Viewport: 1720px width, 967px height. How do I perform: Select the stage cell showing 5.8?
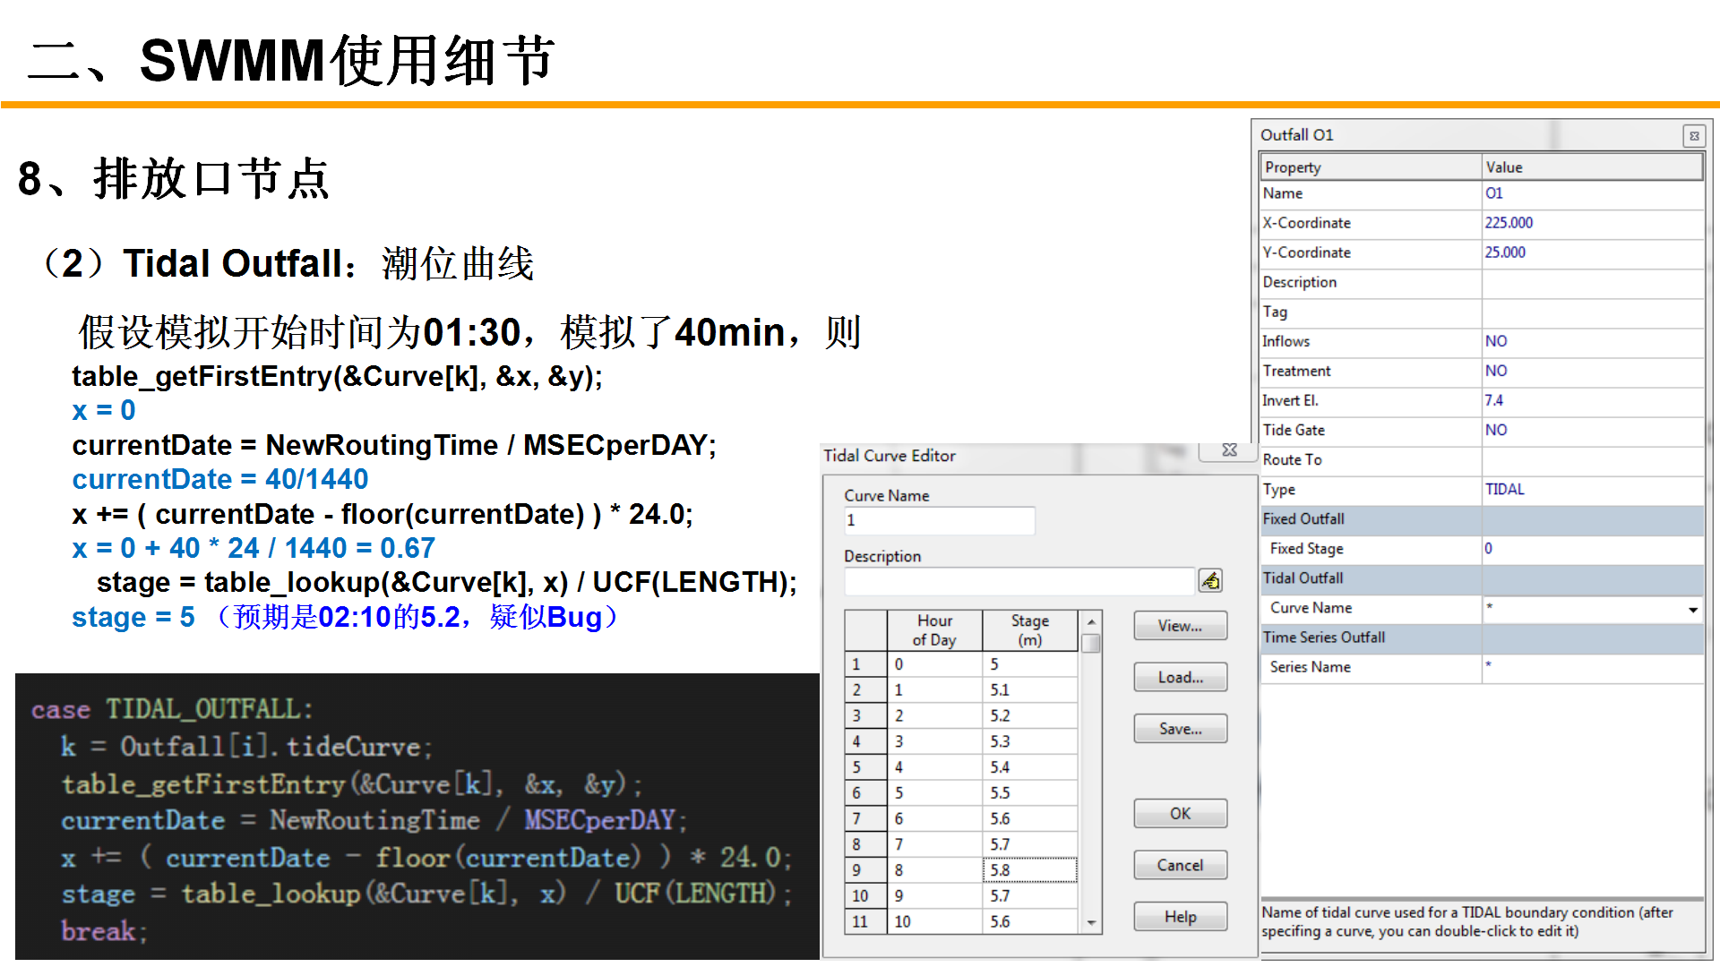pos(1029,870)
